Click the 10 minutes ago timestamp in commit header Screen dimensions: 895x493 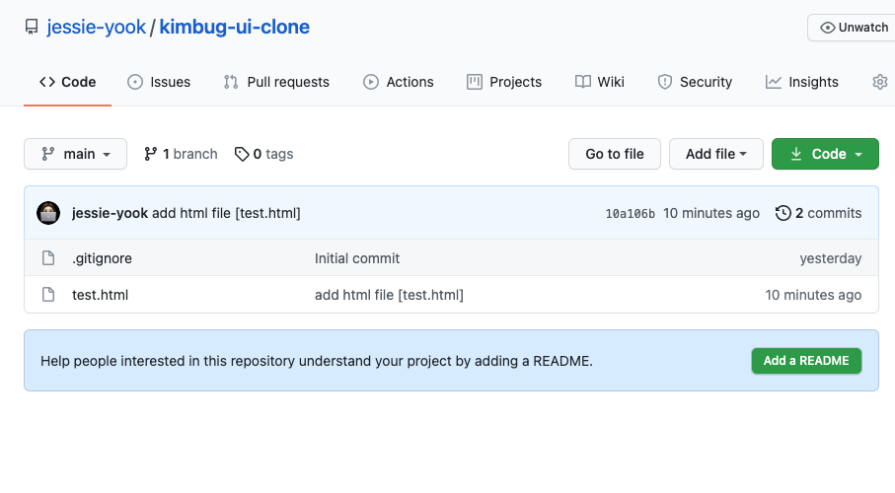[x=711, y=213]
